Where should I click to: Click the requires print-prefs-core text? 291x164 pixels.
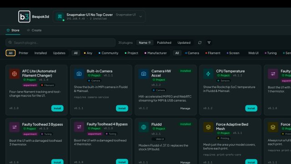(x=222, y=155)
